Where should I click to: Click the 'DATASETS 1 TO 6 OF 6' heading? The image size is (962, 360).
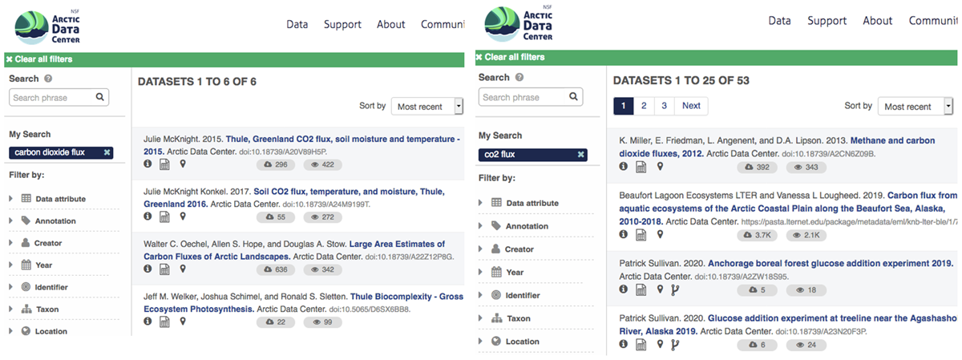(197, 82)
